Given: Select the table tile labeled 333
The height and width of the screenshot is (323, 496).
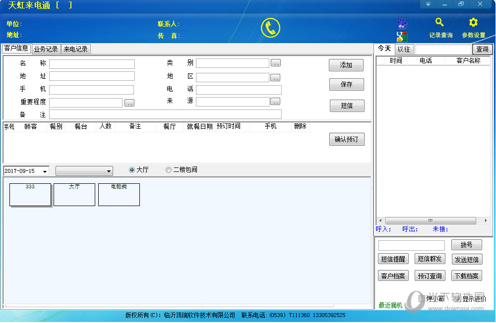Looking at the screenshot, I should (x=30, y=195).
